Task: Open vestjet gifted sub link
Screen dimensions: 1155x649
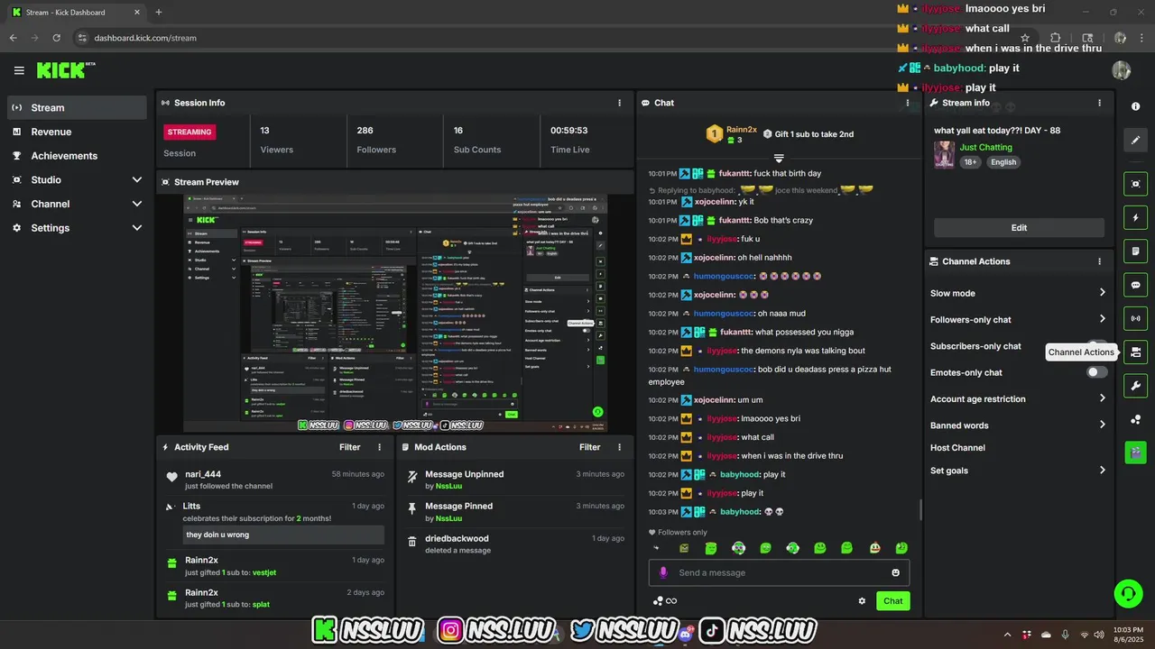Action: click(x=264, y=572)
